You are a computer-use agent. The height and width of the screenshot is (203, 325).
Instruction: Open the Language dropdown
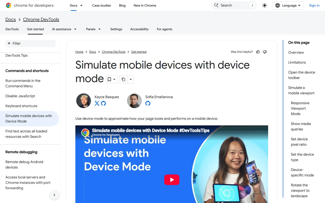(x=288, y=5)
